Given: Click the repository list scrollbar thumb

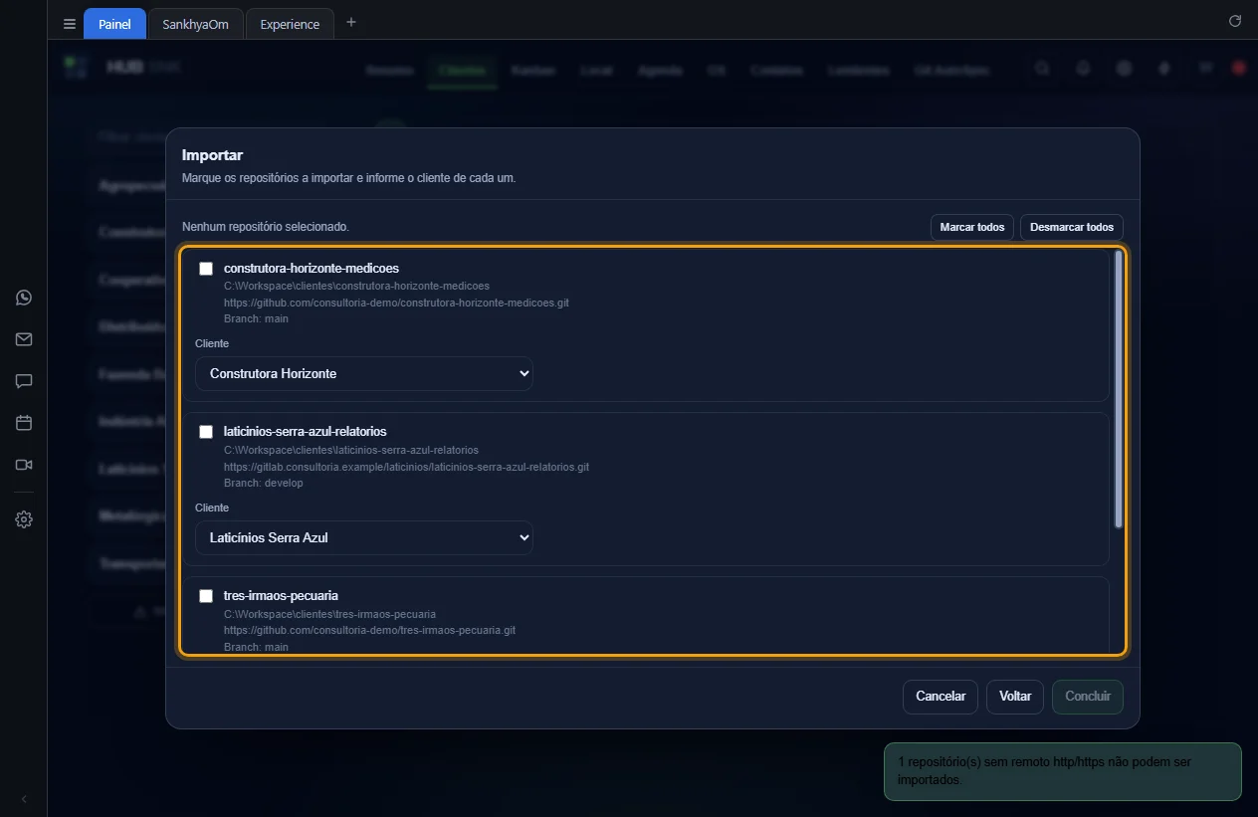Looking at the screenshot, I should click(x=1119, y=389).
